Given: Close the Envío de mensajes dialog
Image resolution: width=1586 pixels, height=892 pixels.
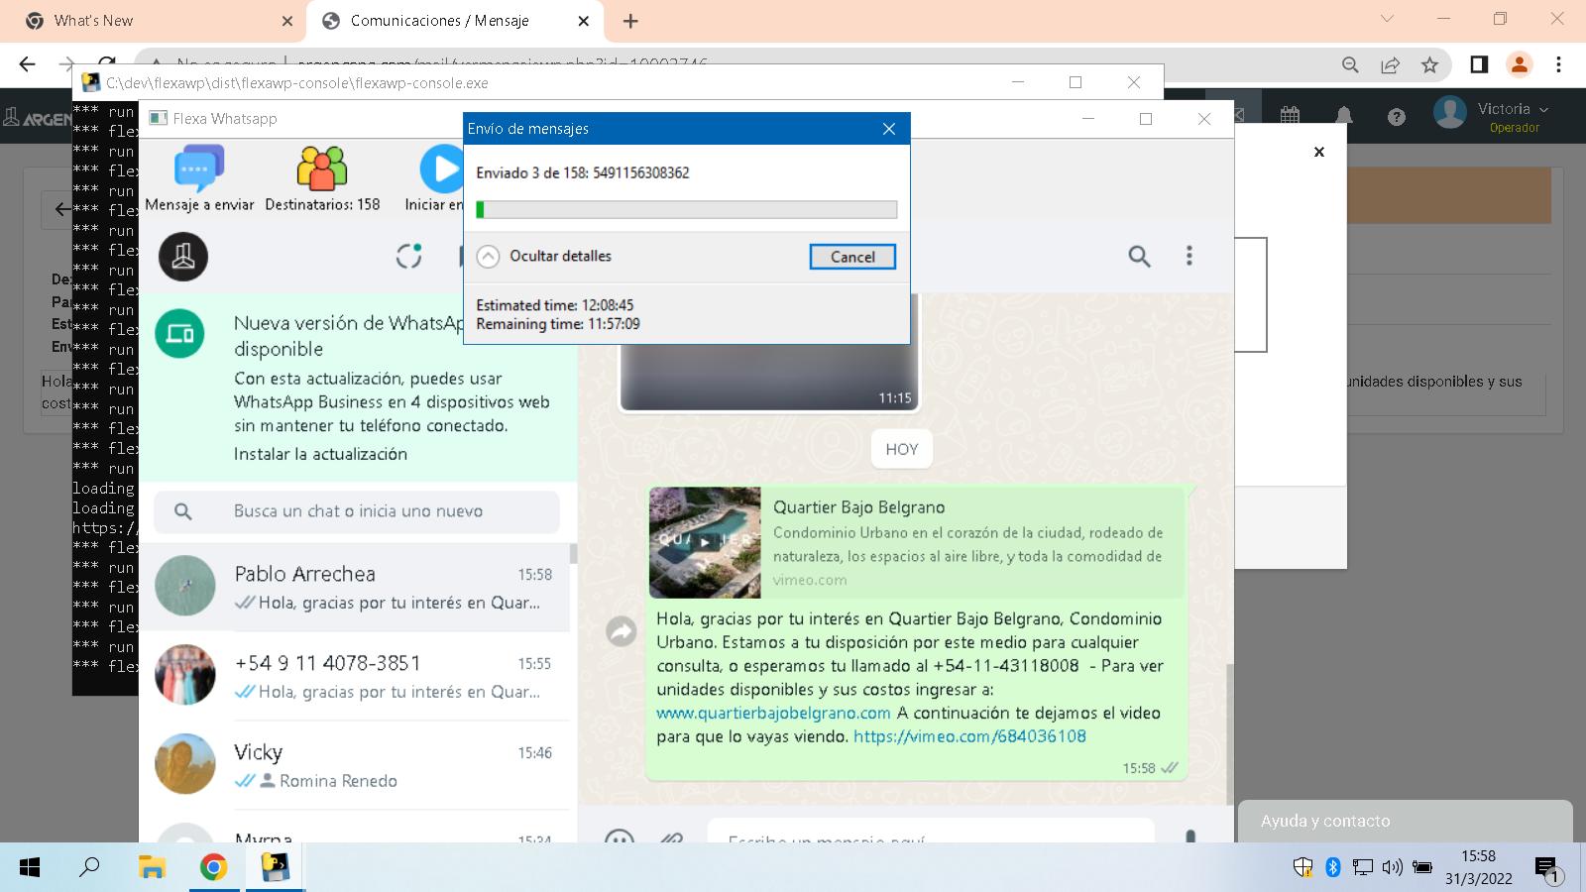Looking at the screenshot, I should (x=889, y=129).
